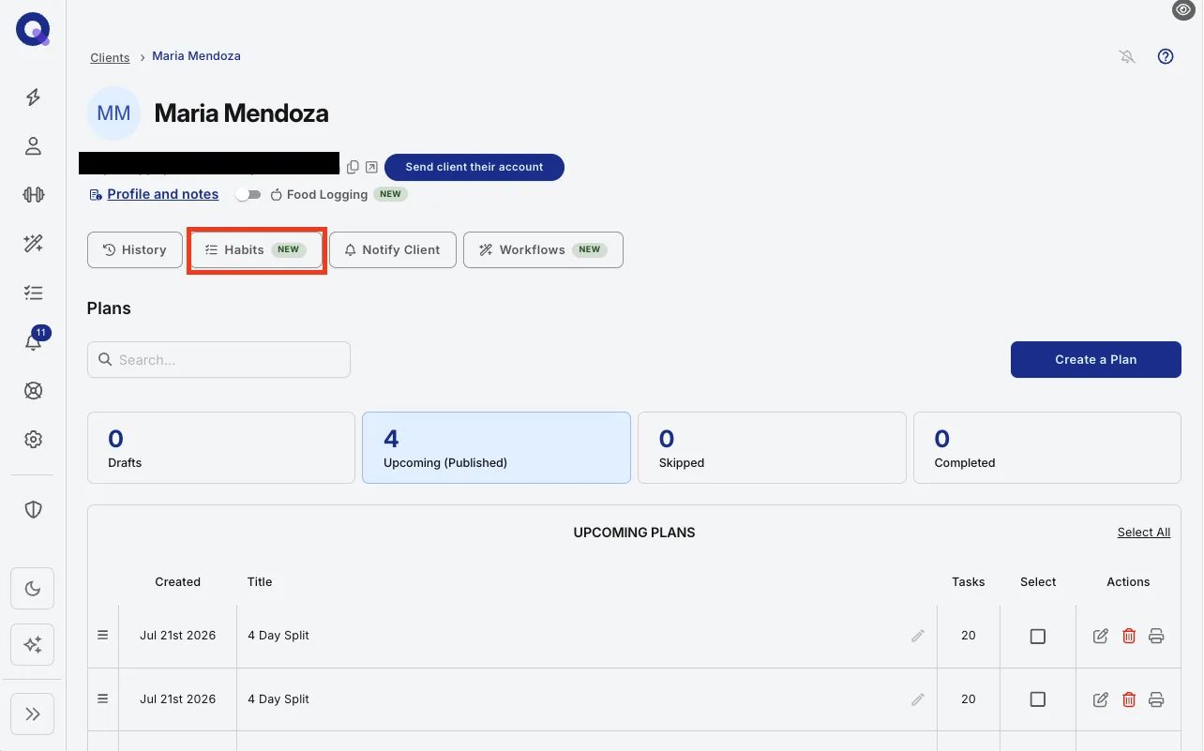The height and width of the screenshot is (751, 1204).
Task: Click the MM avatar circle
Action: pos(113,113)
